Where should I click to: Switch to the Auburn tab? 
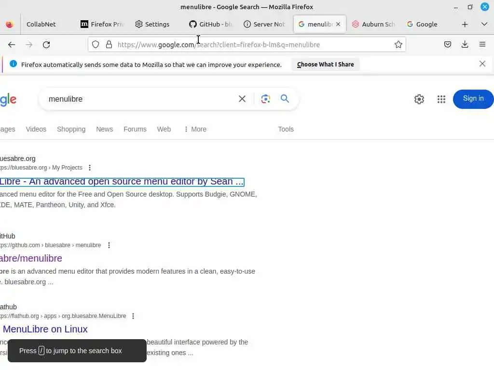373,24
